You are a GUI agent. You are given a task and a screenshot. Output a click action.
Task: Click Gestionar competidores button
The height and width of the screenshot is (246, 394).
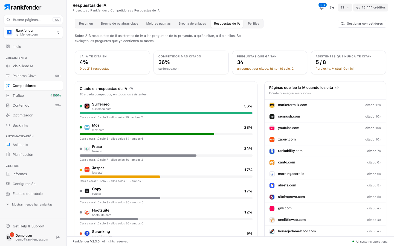click(362, 24)
